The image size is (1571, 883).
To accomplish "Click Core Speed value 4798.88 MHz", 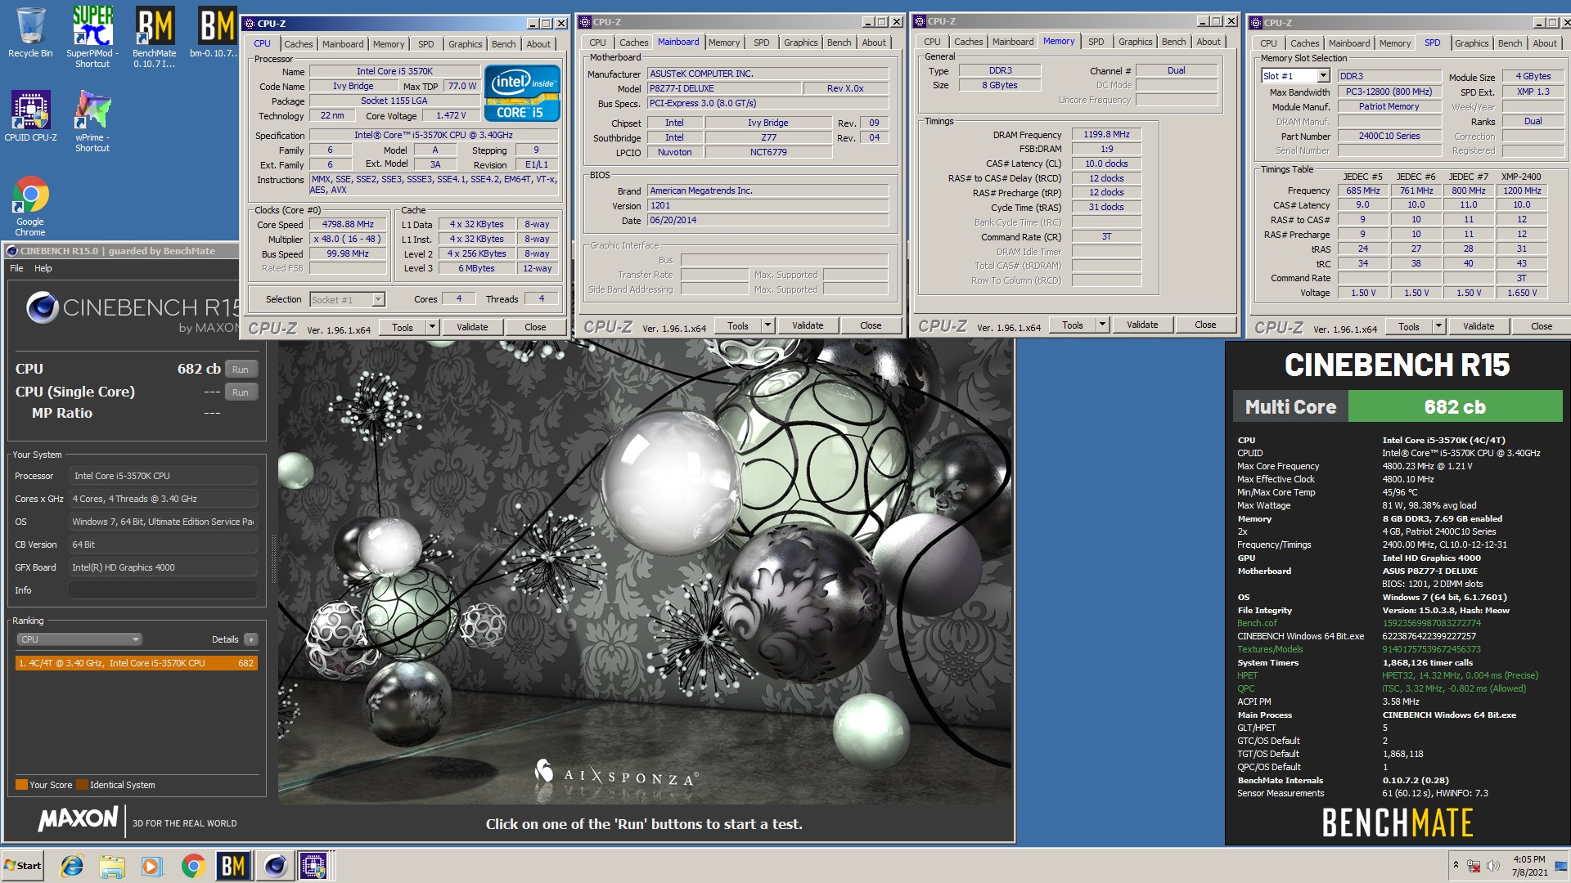I will 349,224.
